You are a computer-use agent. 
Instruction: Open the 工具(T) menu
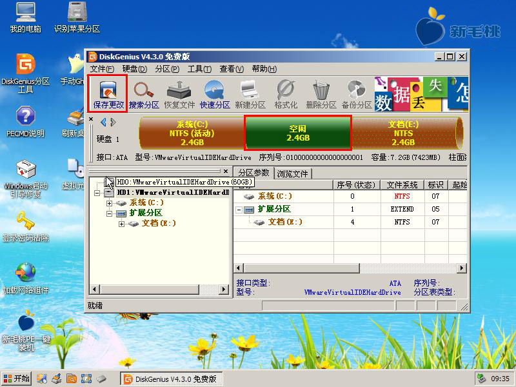pos(199,69)
